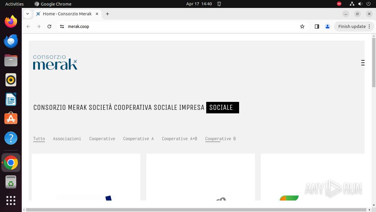Launch Thunderbird mail from the dock
This screenshot has height=212, width=376.
(11, 41)
